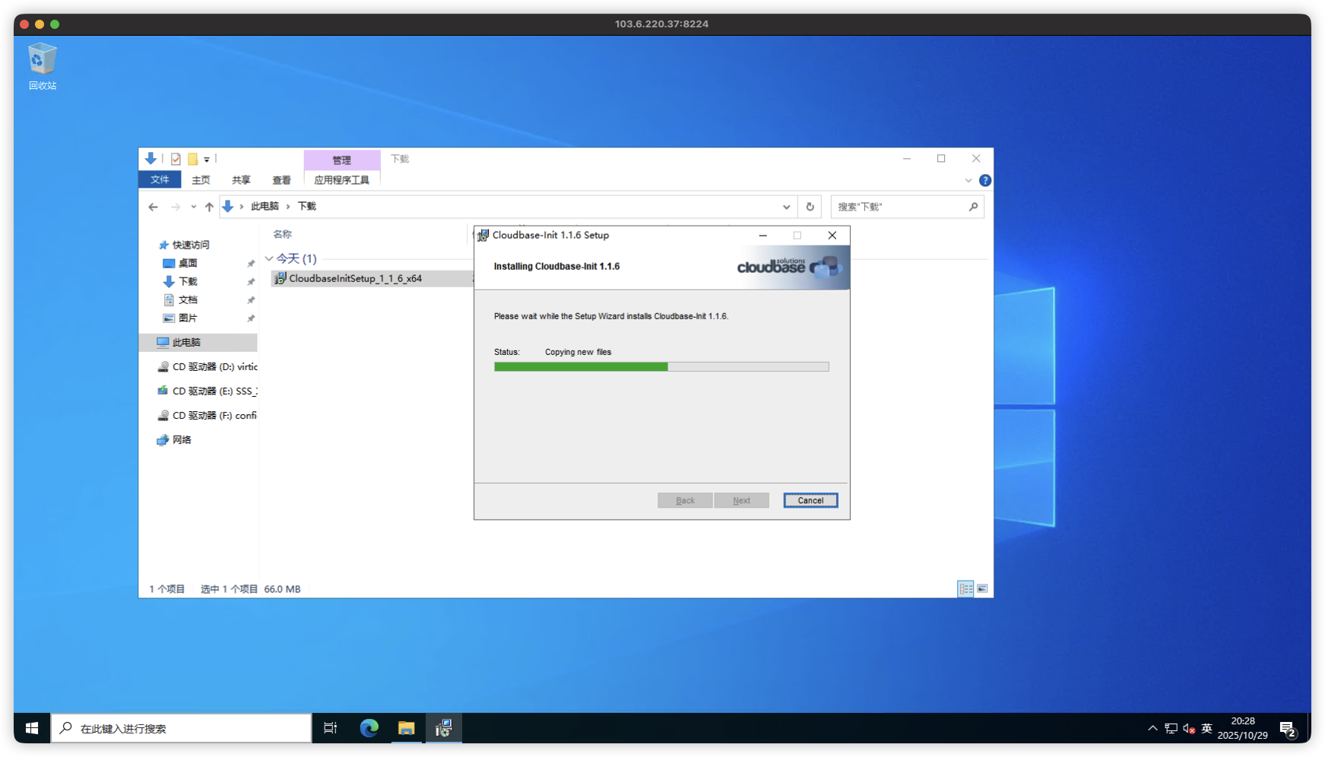Open the Explorer help question mark icon
This screenshot has width=1325, height=757.
[x=984, y=181]
